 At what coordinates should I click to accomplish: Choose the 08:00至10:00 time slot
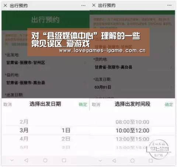[132, 122]
